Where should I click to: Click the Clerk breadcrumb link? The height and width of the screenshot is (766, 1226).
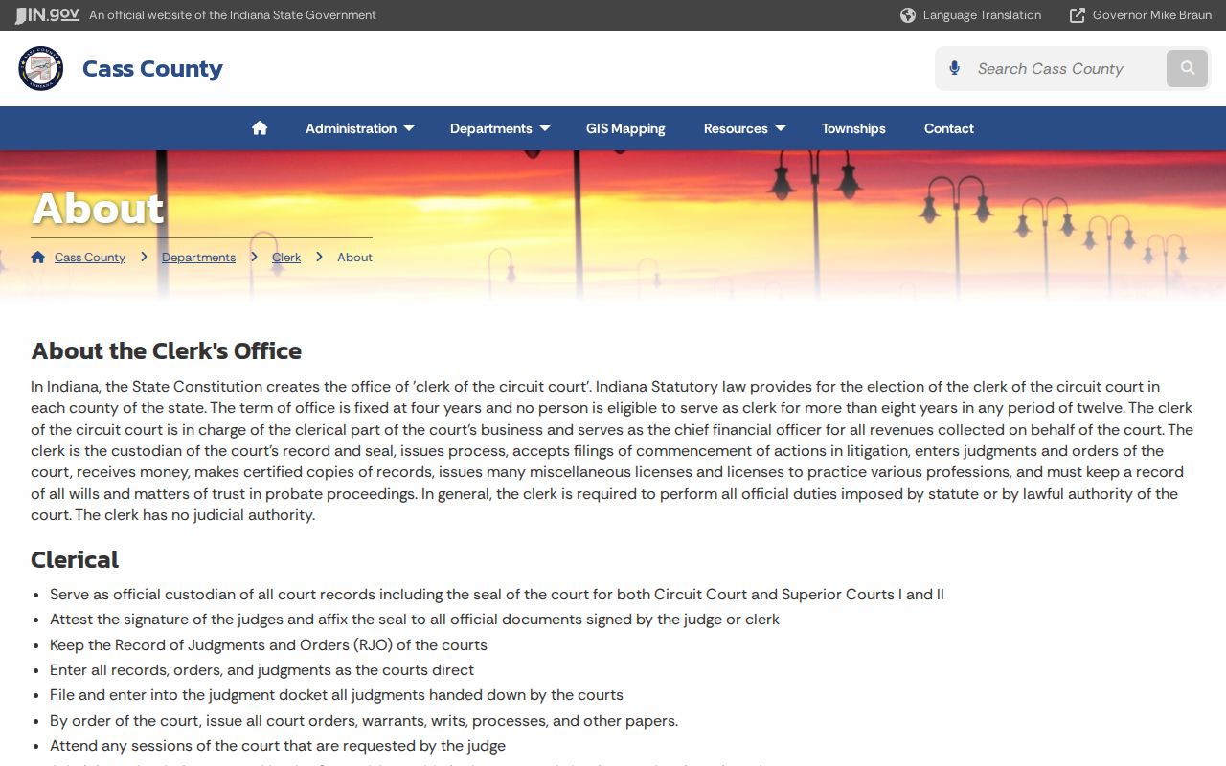click(286, 258)
